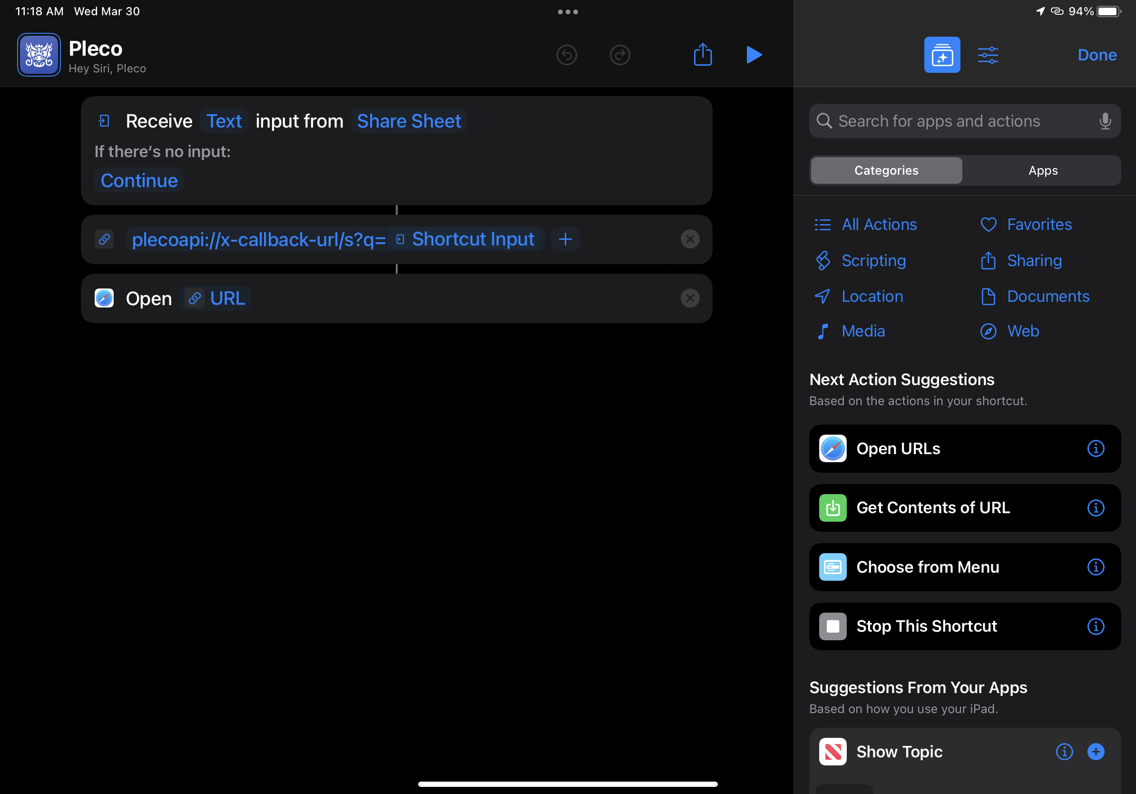Tap the location services arrow icon
Viewport: 1136px width, 794px height.
(x=1040, y=11)
